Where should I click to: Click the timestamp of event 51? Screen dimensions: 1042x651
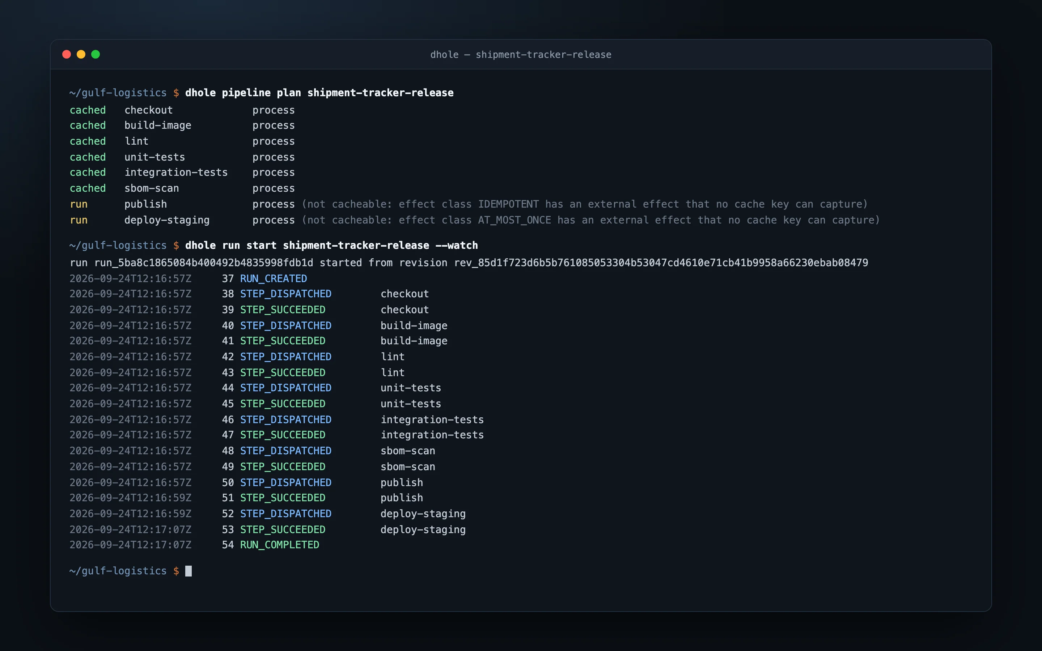(x=131, y=497)
